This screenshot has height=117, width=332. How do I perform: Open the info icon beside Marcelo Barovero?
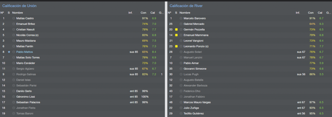(x=181, y=18)
